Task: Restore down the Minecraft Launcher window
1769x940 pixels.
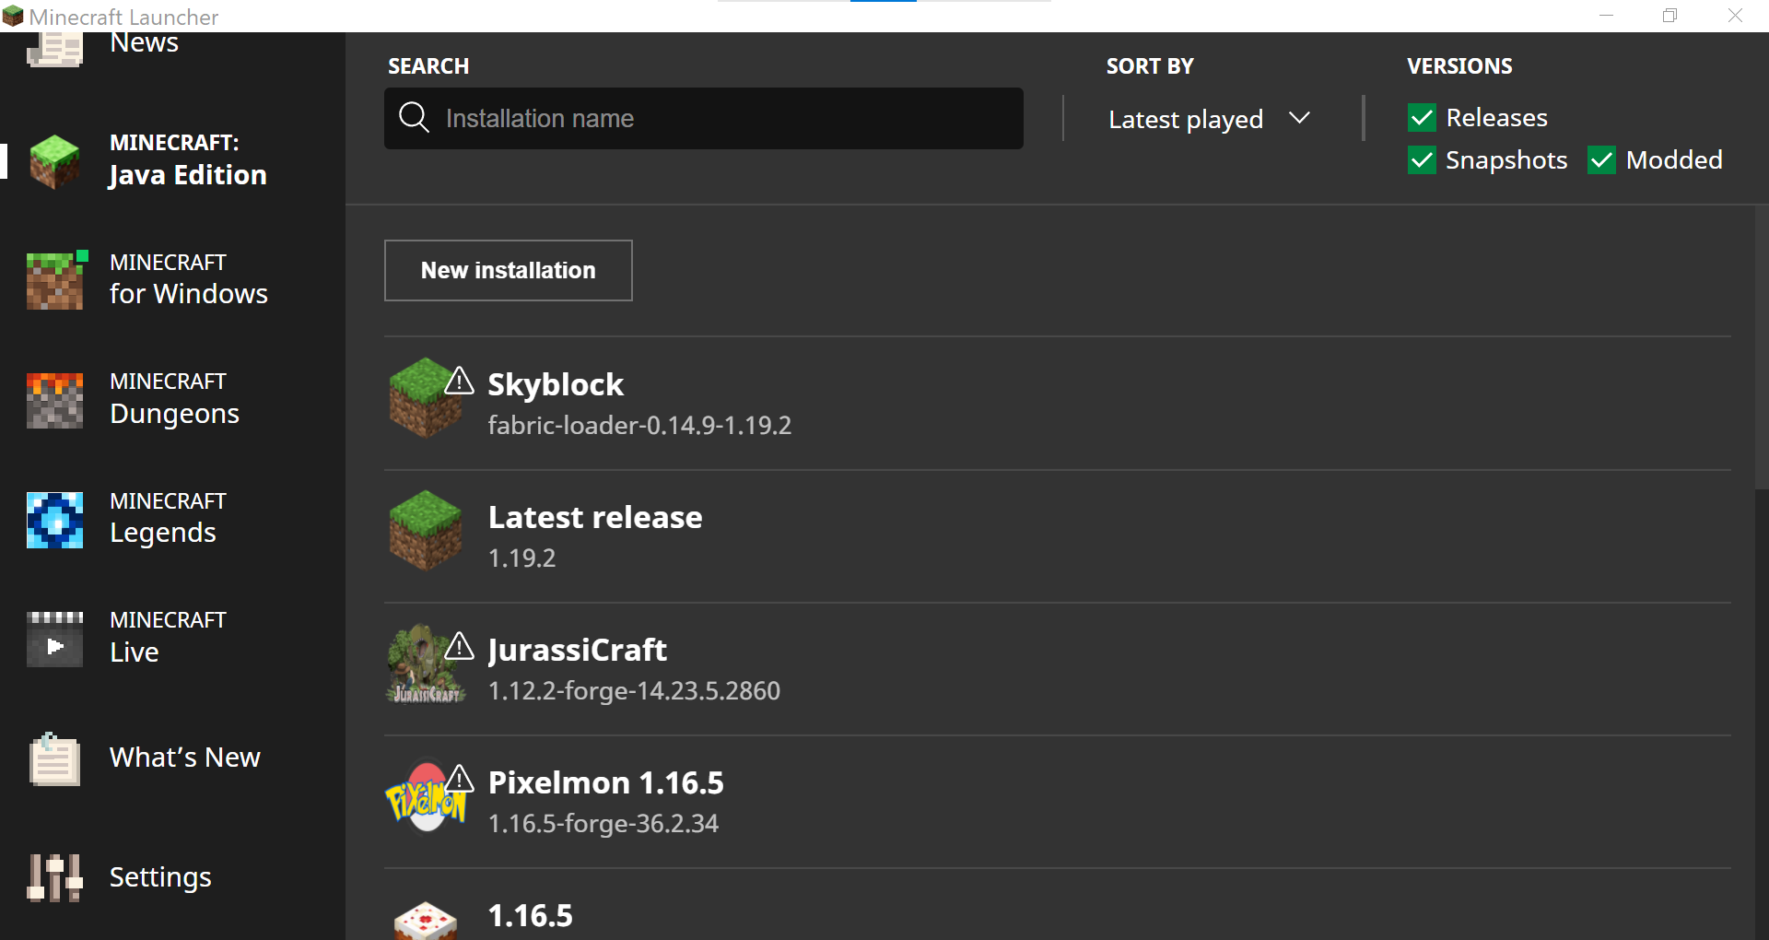Action: coord(1669,16)
